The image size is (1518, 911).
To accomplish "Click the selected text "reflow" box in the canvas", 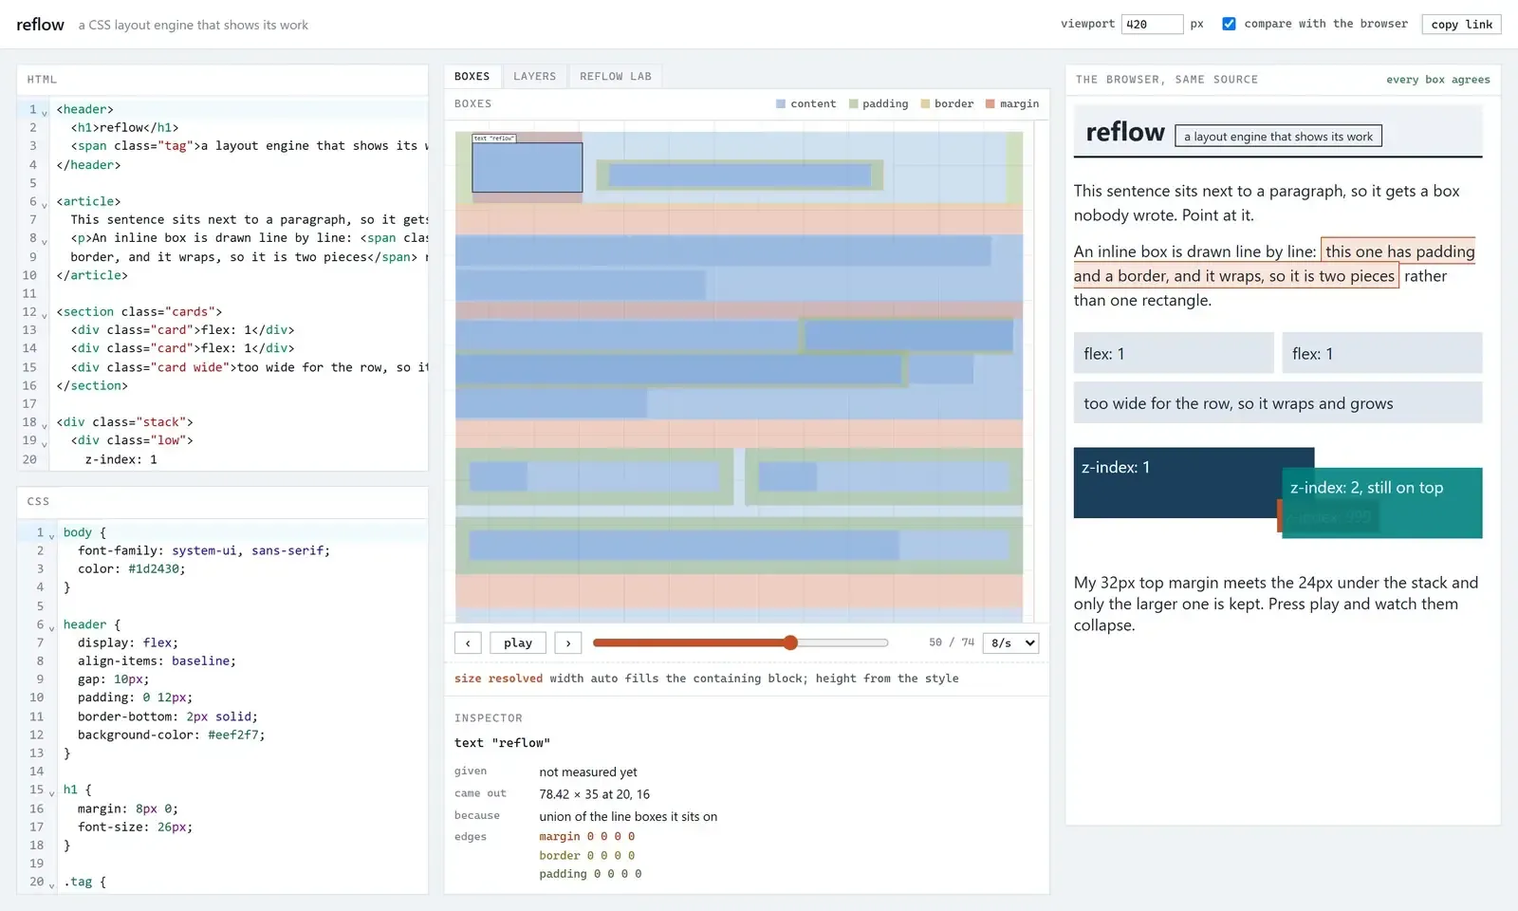I will [x=528, y=167].
